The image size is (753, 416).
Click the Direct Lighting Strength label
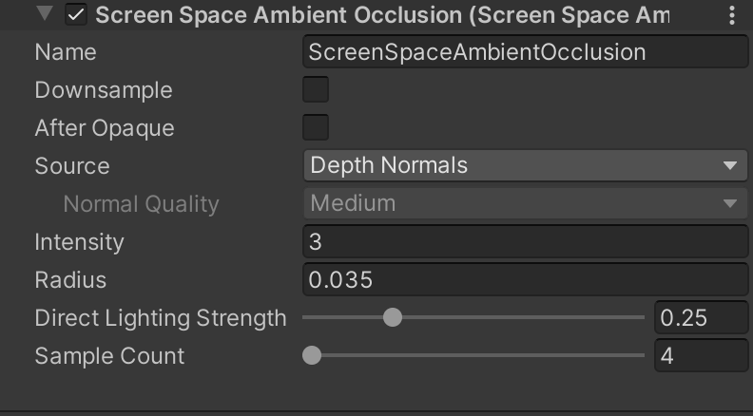[x=160, y=318]
